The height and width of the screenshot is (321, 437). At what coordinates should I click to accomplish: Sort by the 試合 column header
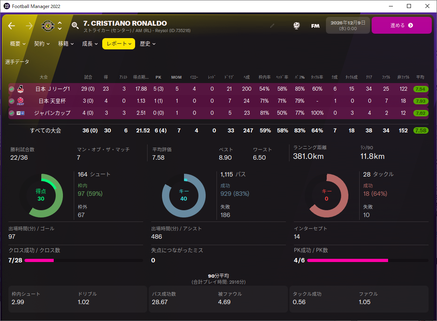pos(88,77)
